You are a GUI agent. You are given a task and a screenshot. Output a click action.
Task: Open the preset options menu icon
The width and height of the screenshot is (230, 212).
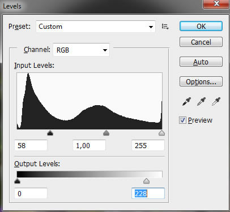(165, 27)
